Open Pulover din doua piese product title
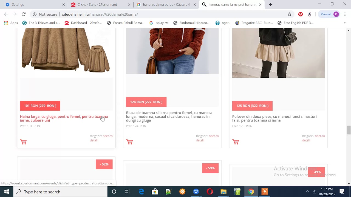The image size is (351, 197). point(274,118)
